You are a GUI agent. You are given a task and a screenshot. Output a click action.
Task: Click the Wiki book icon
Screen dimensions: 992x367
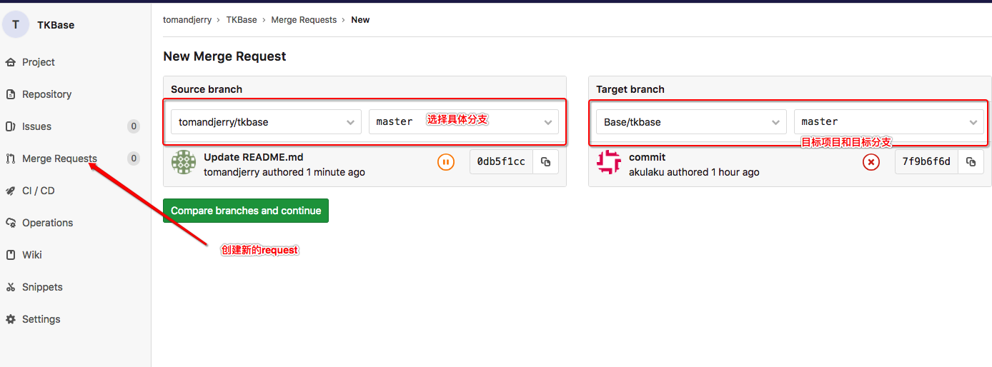pyautogui.click(x=11, y=255)
